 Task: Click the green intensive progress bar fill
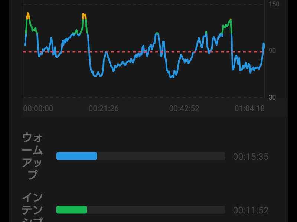[x=71, y=210]
